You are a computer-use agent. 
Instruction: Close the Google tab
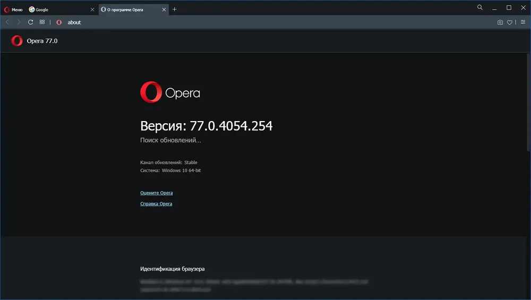(x=92, y=10)
